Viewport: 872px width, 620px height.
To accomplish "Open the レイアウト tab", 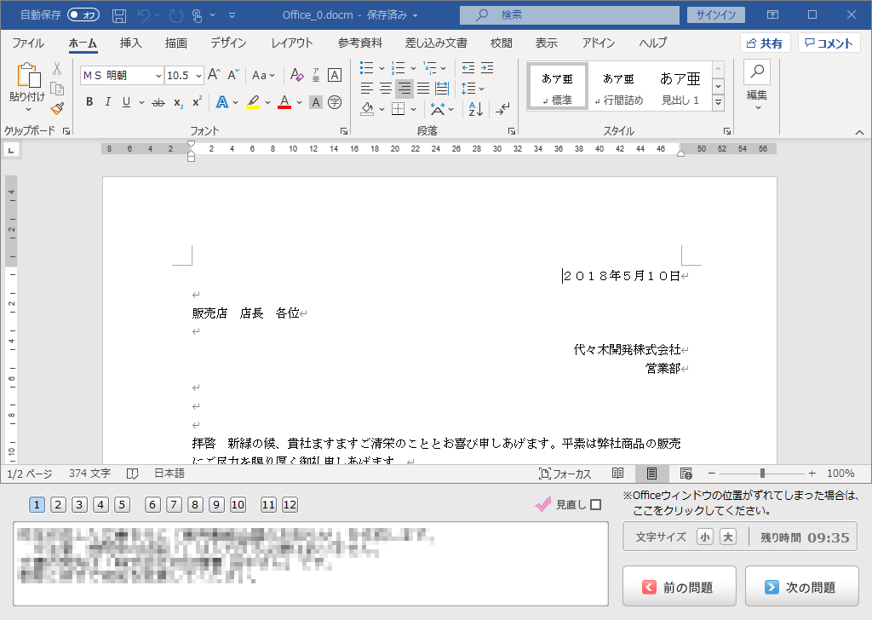I will [x=292, y=43].
